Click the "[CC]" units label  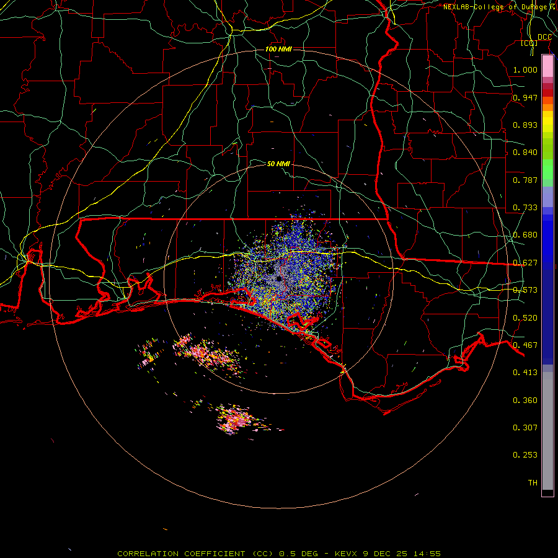[529, 43]
